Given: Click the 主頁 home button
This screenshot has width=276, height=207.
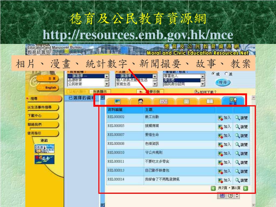Looking at the screenshot, I should (x=47, y=79).
